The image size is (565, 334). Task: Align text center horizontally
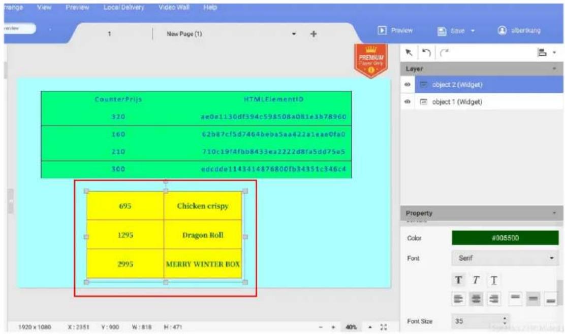tap(476, 299)
